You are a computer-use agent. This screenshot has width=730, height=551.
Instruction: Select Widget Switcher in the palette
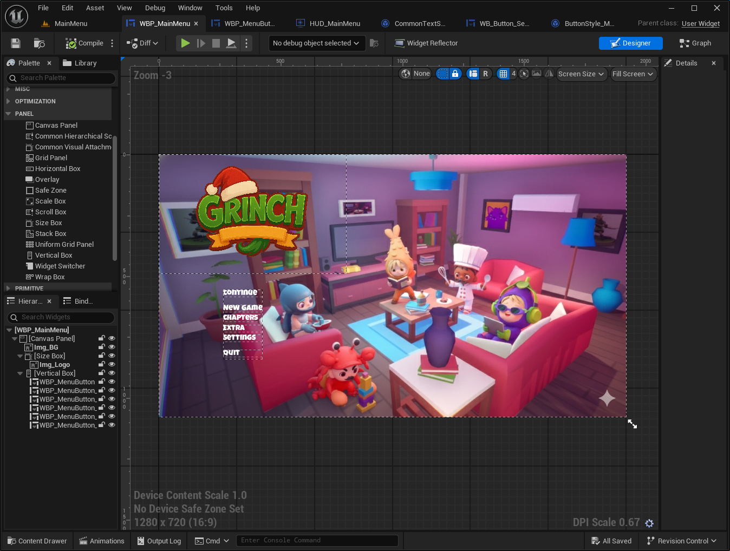[60, 266]
